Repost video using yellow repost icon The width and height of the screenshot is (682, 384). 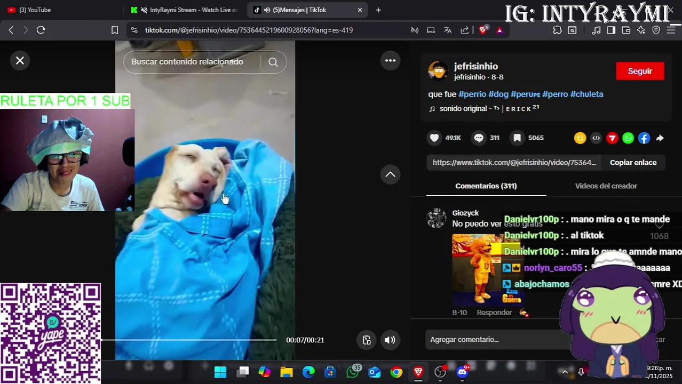(x=580, y=138)
